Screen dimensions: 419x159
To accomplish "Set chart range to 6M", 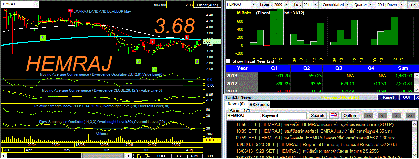I will (194, 156).
